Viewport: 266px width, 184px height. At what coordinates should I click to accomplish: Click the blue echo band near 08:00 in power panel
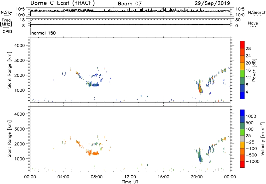(95, 85)
